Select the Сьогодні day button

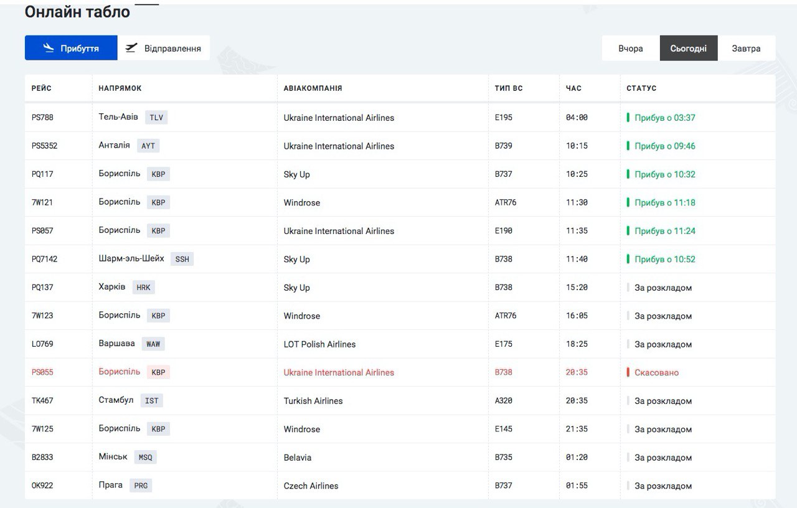pyautogui.click(x=689, y=48)
